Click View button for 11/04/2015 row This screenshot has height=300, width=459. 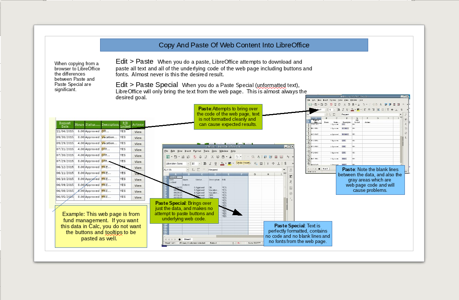[138, 132]
